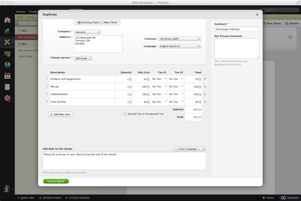This screenshot has height=201, width=301.
Task: Open Tax #2 dropdown for Final Testing row
Action: point(176,102)
